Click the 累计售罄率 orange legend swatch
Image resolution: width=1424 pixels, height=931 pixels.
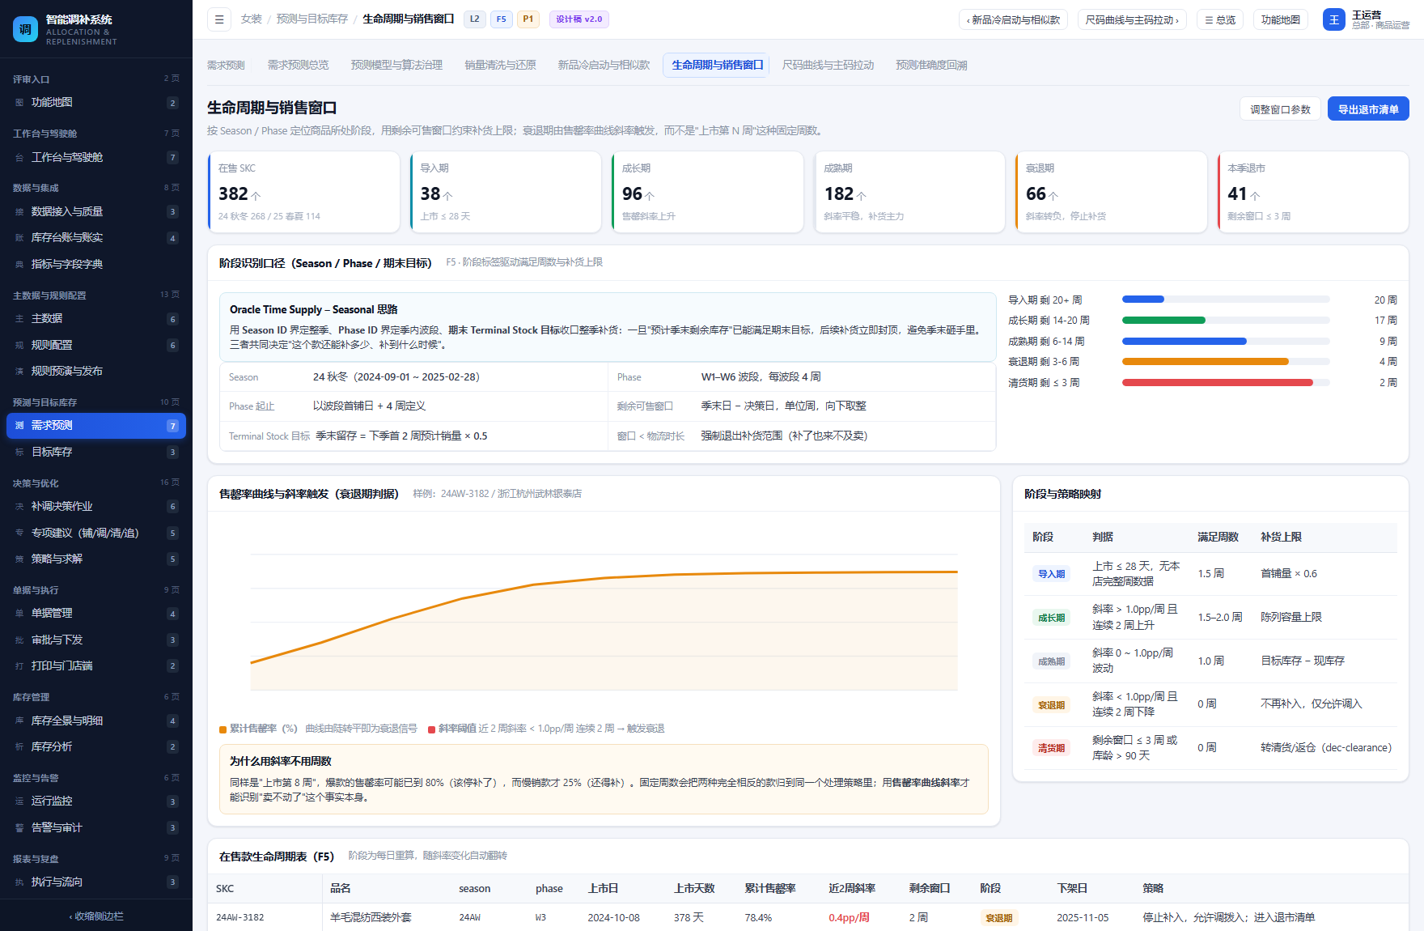click(x=222, y=729)
